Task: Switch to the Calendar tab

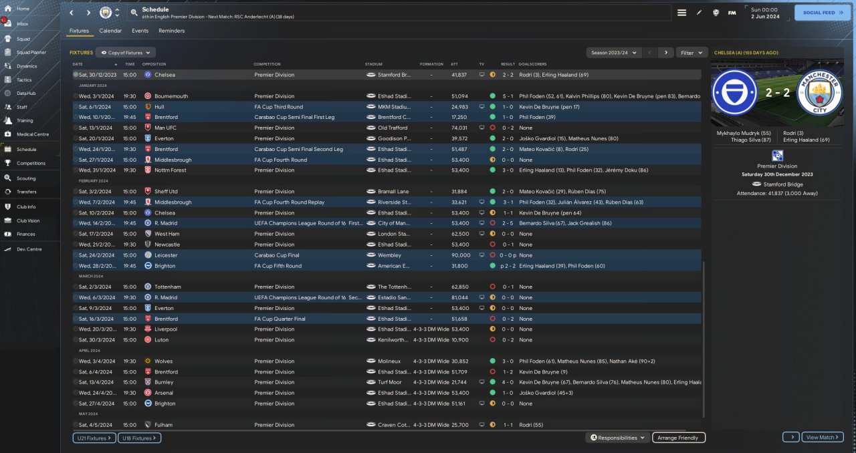Action: 110,31
